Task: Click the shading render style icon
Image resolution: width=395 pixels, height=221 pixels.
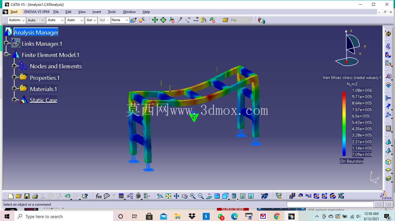Action: click(234, 196)
